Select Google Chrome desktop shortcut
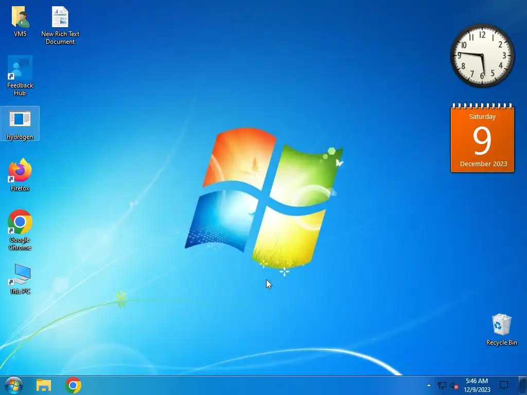The height and width of the screenshot is (395, 527). [x=20, y=230]
